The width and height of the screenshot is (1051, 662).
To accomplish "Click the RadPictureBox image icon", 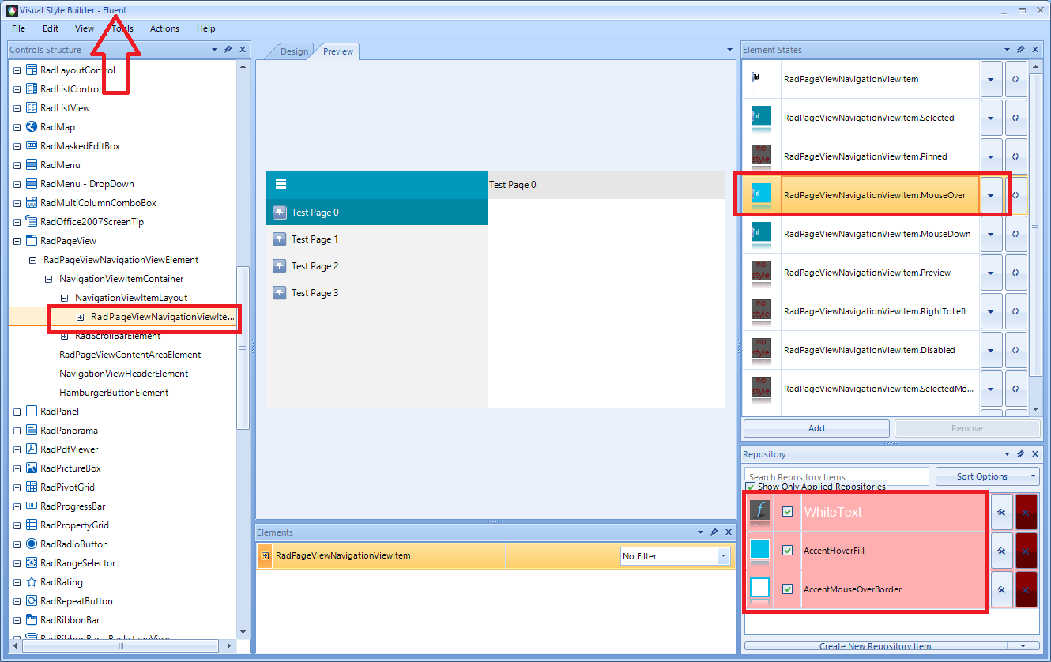I will click(32, 468).
